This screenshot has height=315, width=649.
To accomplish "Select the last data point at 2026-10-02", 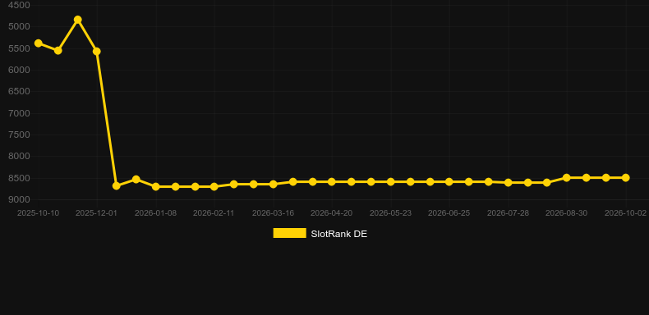I will (x=625, y=178).
